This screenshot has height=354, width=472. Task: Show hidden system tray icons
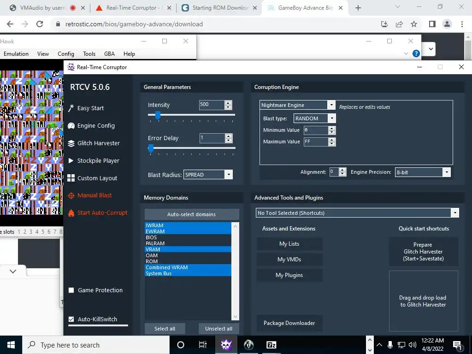(379, 345)
